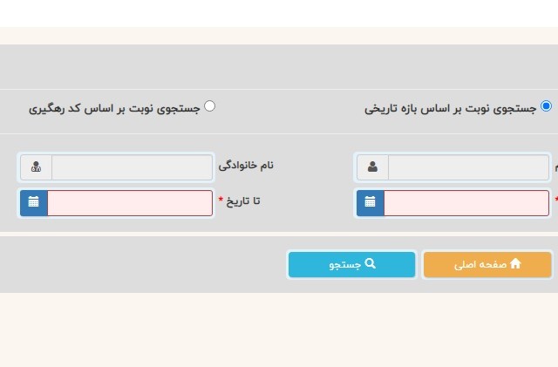558x367 pixels.
Task: Click the people icon beside the last name field
Action: pos(36,167)
